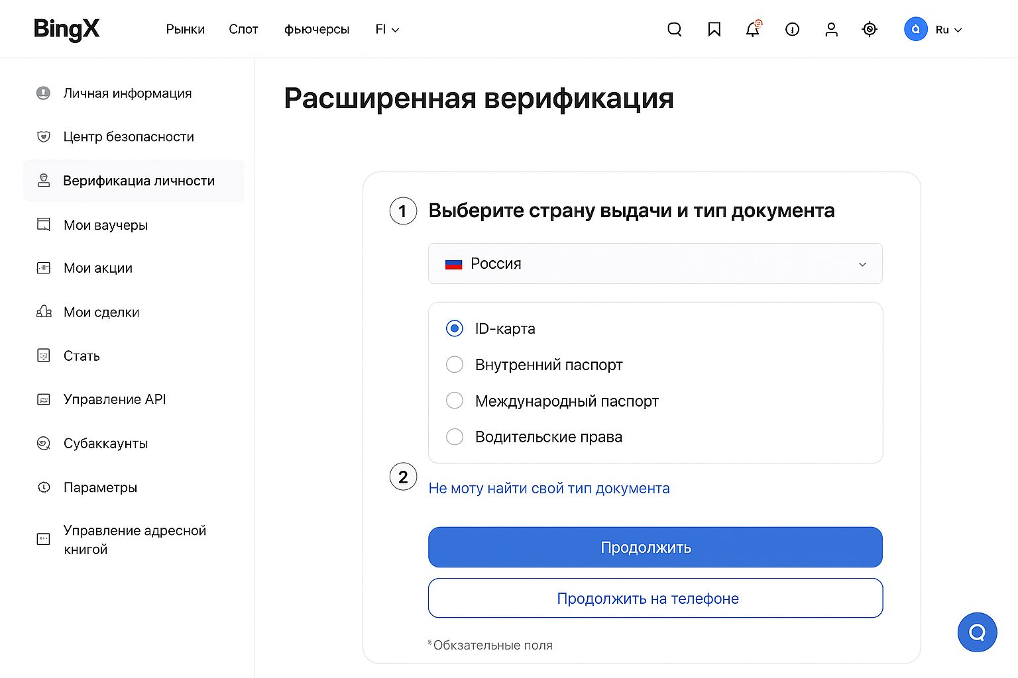Open the user profile icon in header

[831, 30]
